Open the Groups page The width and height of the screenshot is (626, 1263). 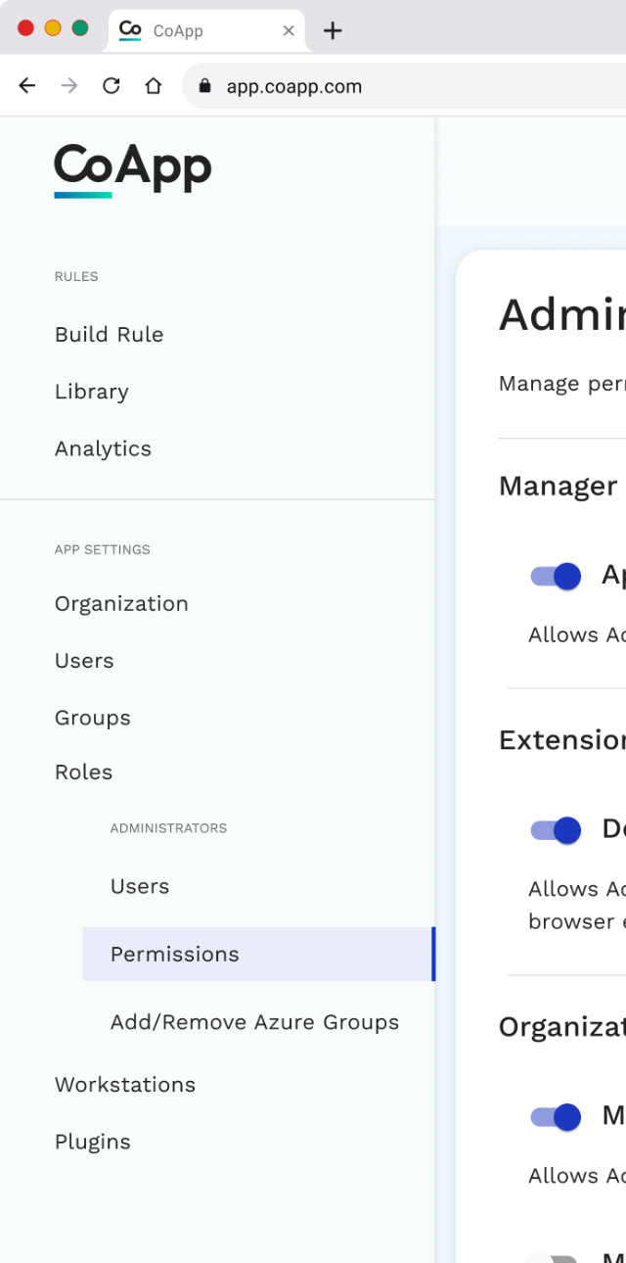pyautogui.click(x=93, y=718)
